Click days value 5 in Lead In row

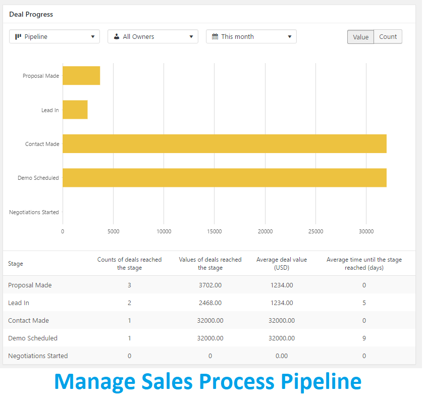click(x=364, y=303)
